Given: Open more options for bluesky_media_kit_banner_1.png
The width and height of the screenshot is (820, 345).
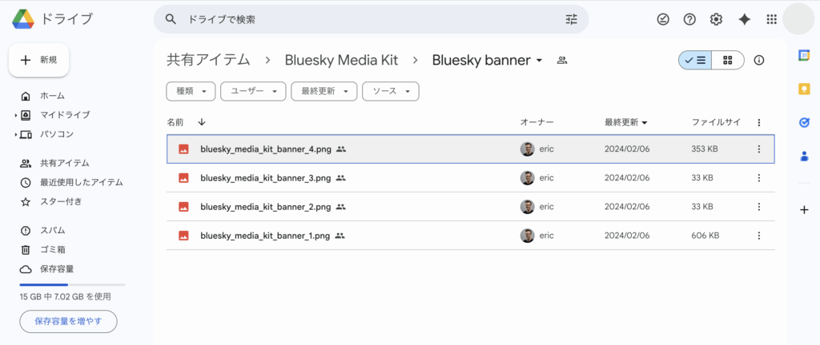Looking at the screenshot, I should coord(759,236).
